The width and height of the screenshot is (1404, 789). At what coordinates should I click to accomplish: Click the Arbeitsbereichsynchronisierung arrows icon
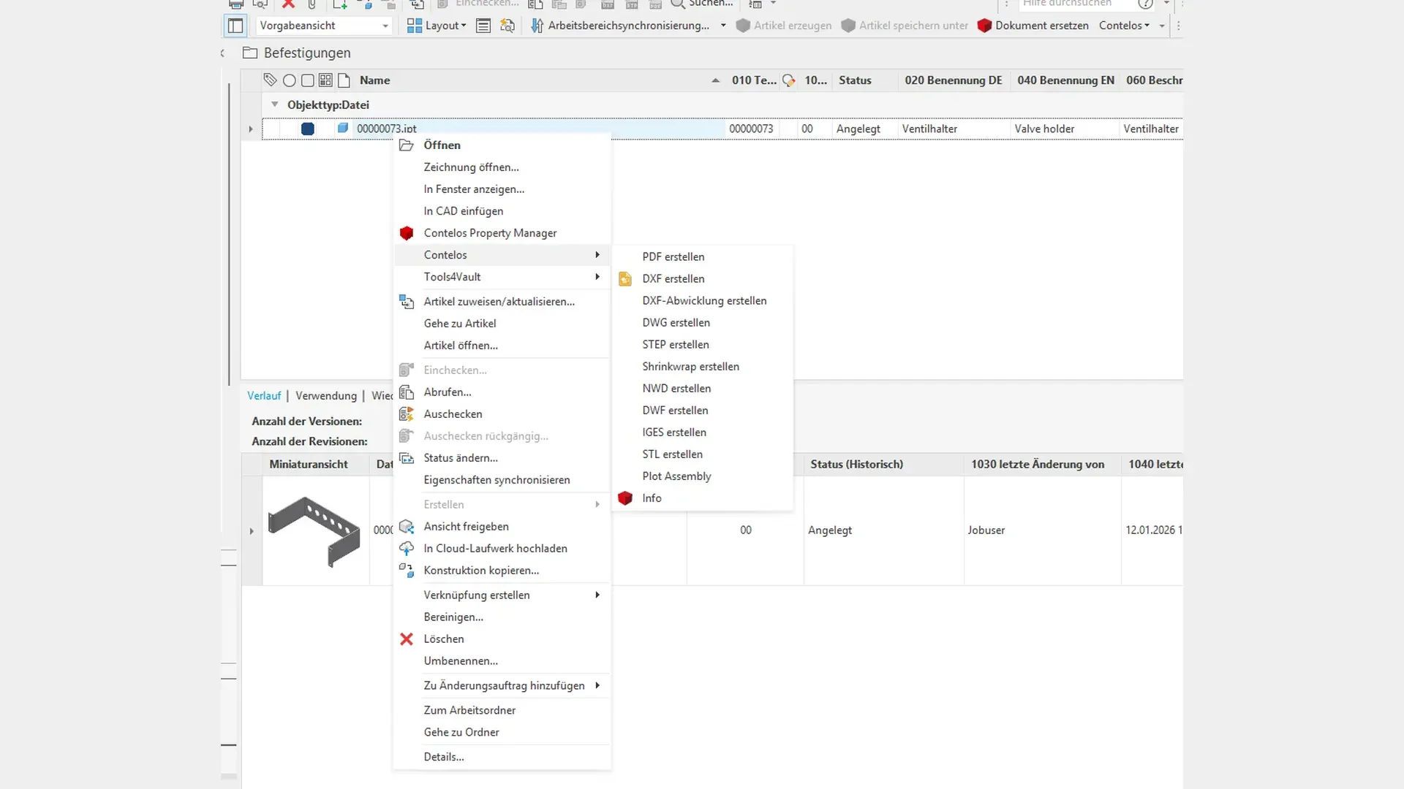coord(537,26)
